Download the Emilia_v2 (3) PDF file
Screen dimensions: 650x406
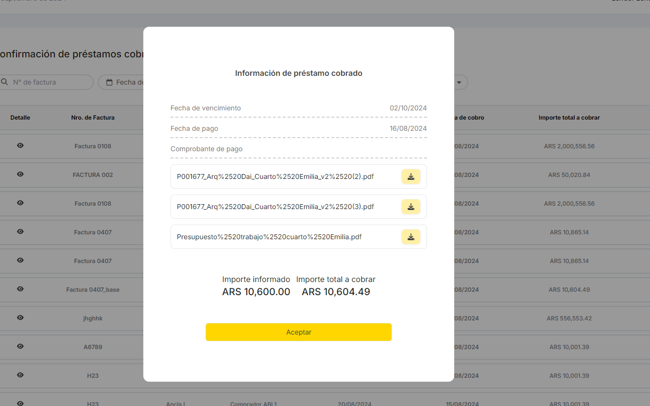(x=411, y=207)
